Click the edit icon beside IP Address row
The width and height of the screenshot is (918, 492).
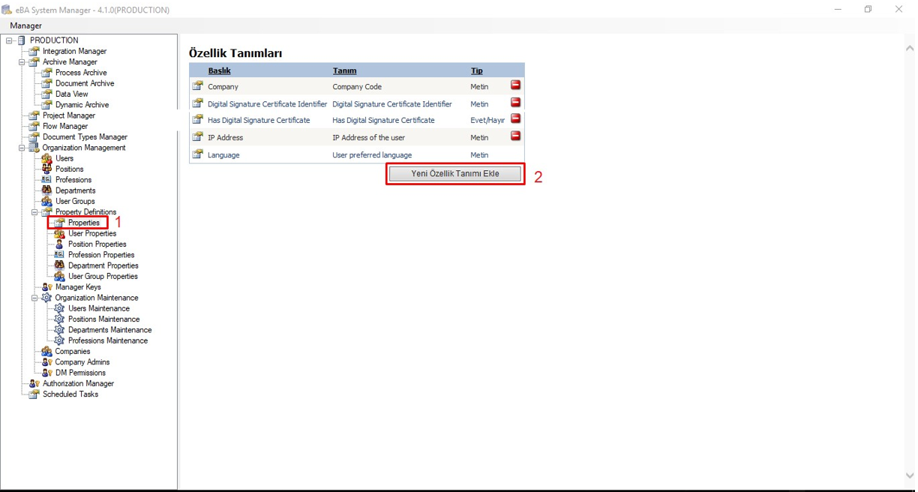[198, 136]
